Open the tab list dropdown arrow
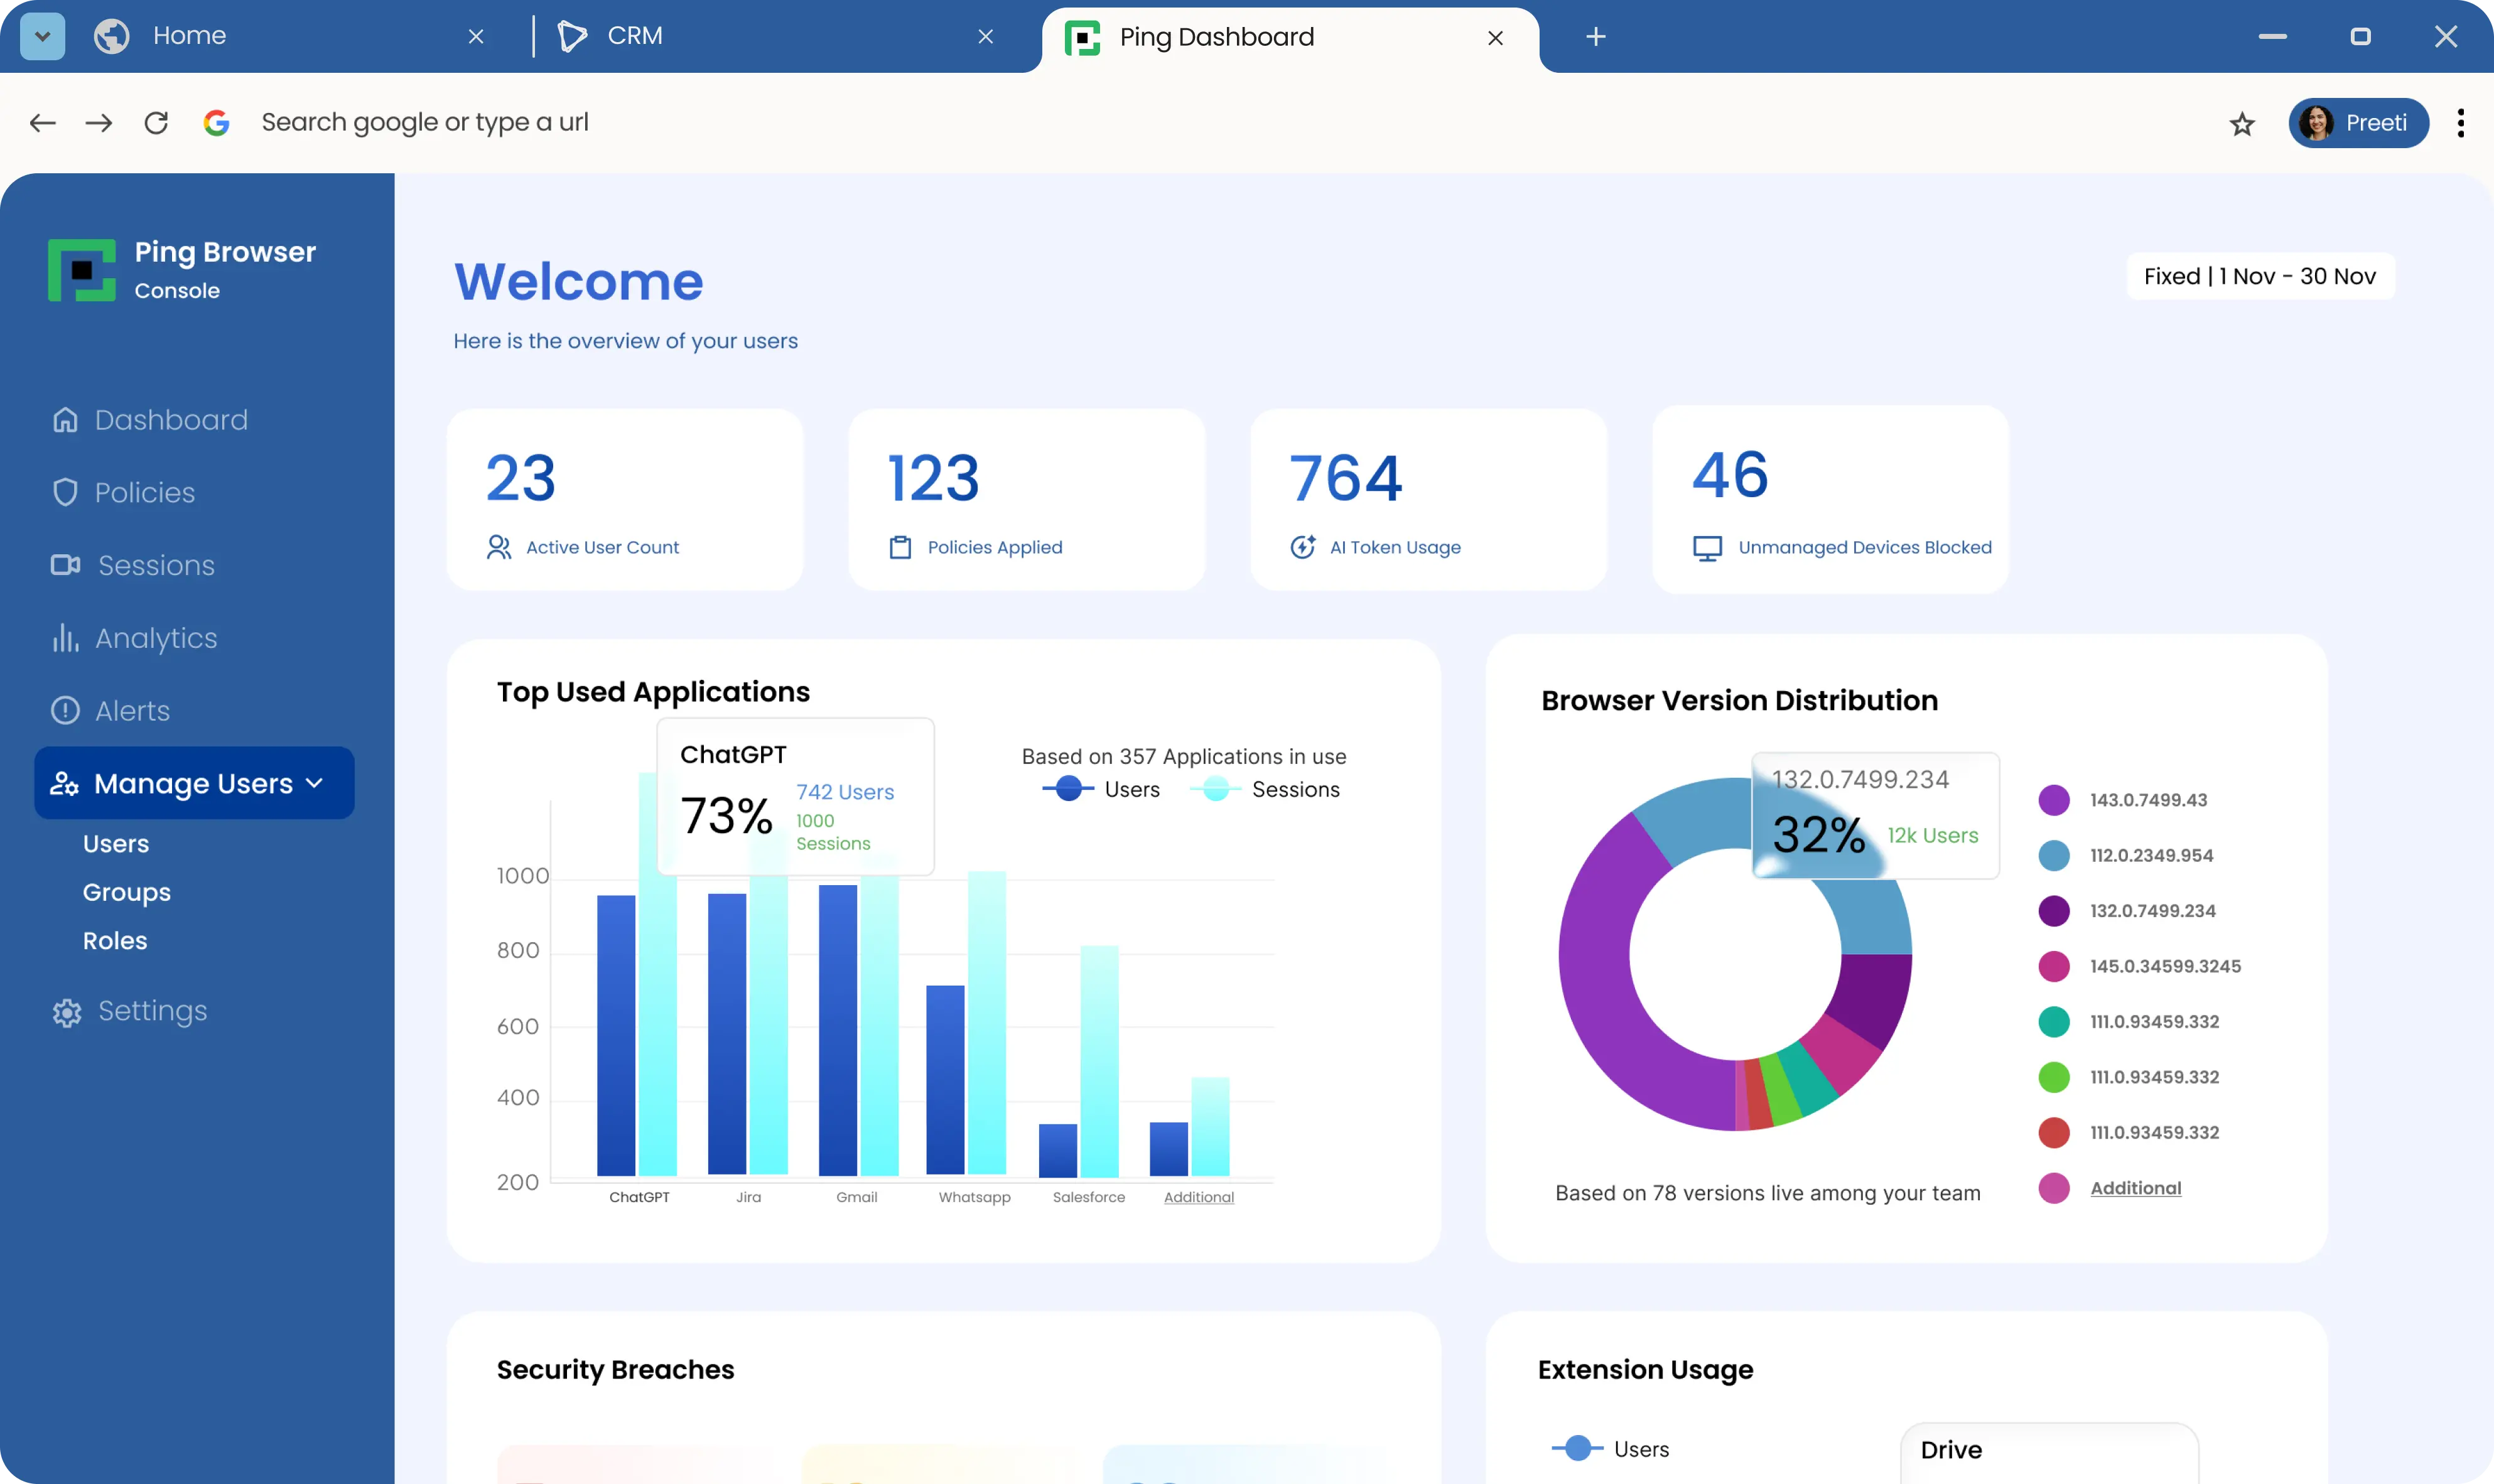 click(x=42, y=36)
